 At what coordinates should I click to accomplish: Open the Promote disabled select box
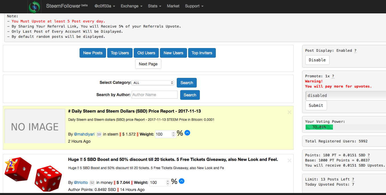click(x=345, y=96)
